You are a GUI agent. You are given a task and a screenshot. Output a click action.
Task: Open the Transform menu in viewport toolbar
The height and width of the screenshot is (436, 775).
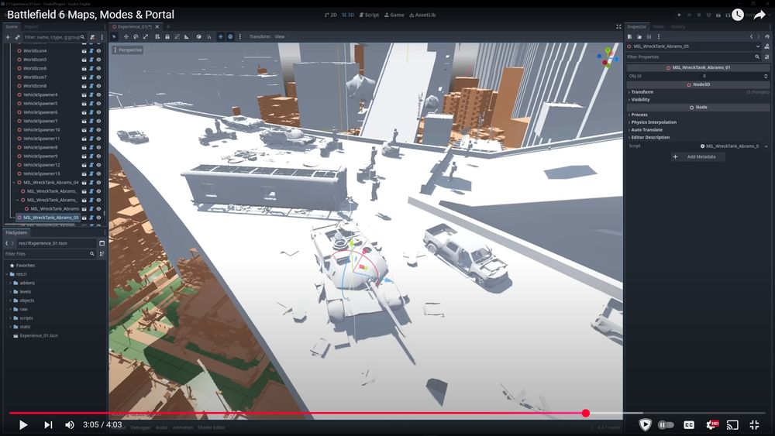(260, 36)
